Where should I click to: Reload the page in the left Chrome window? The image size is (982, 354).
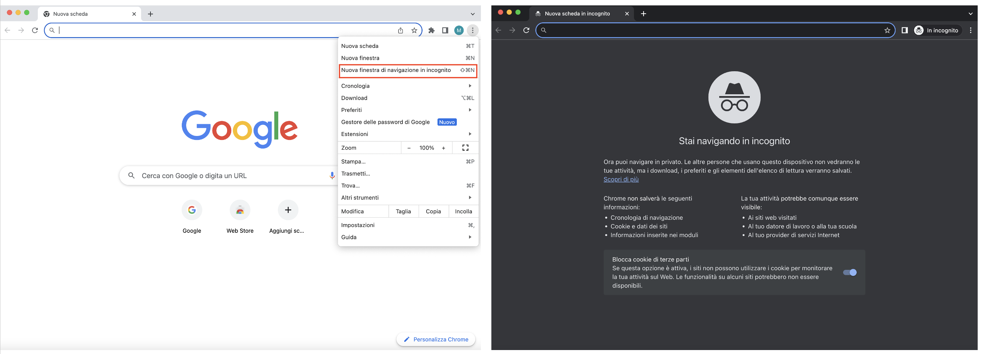pos(35,31)
